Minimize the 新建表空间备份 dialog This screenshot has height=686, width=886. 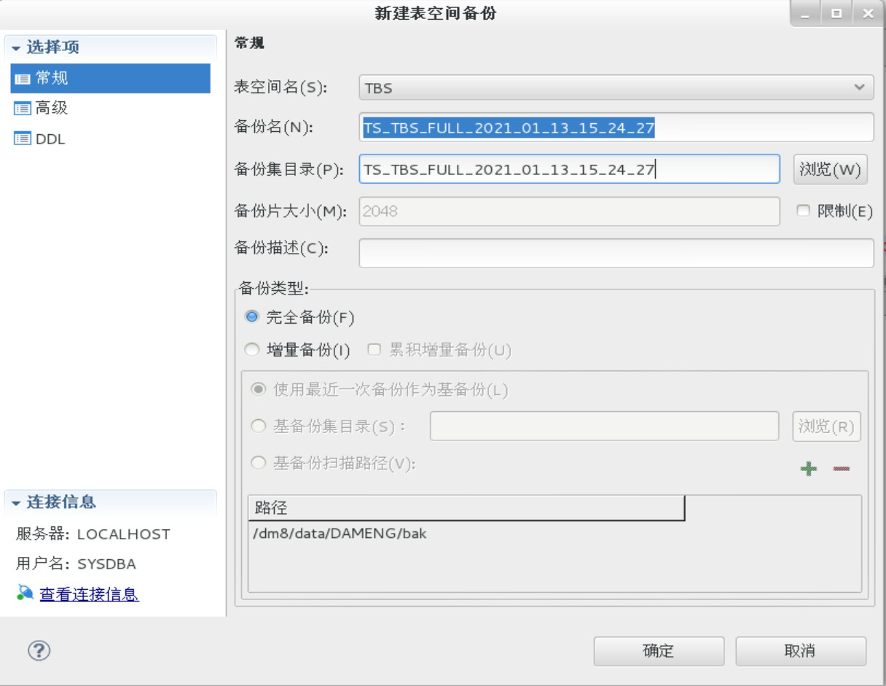[x=806, y=14]
